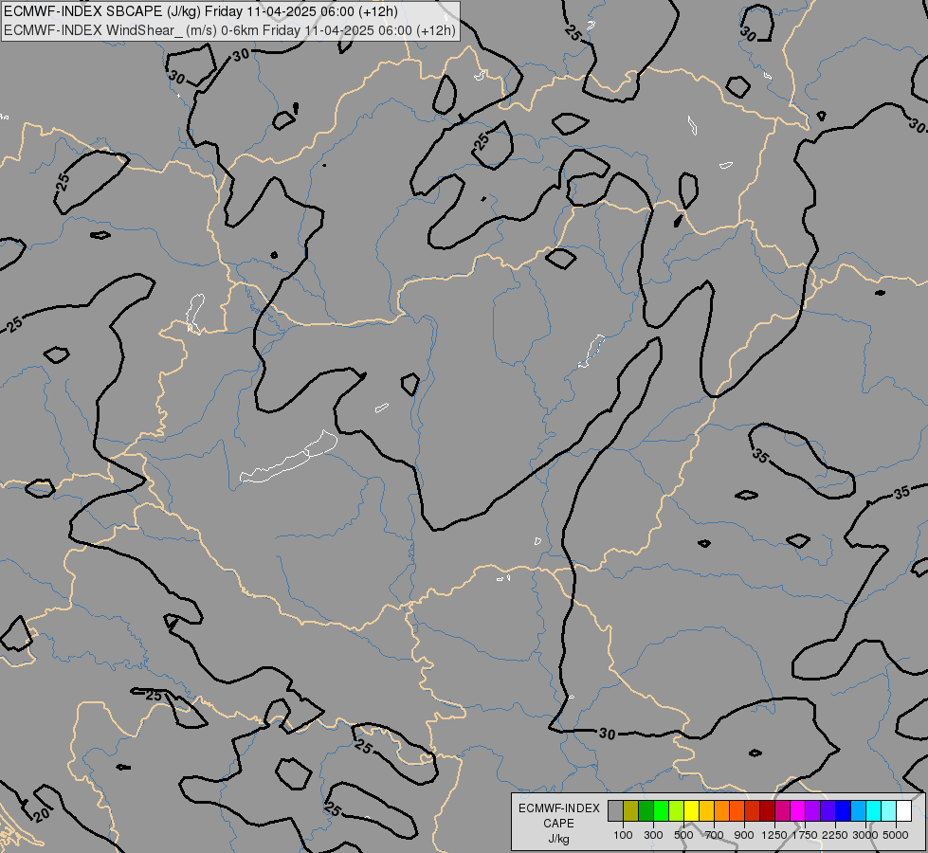Click the CAPE label in the legend
928x853 pixels.
[x=558, y=824]
